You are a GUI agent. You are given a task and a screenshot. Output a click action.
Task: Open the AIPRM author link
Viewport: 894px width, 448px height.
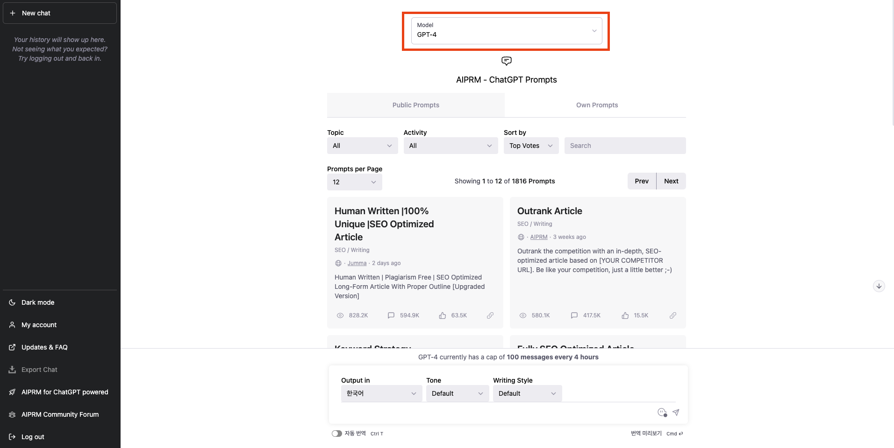(x=539, y=237)
